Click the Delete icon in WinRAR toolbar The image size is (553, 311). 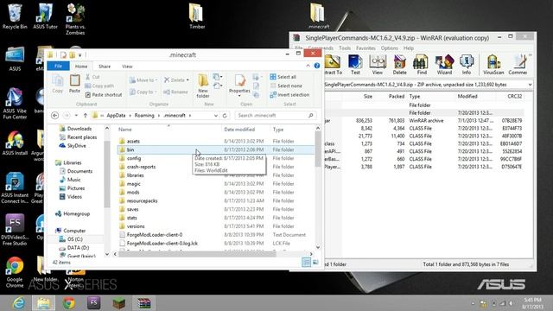(x=399, y=65)
